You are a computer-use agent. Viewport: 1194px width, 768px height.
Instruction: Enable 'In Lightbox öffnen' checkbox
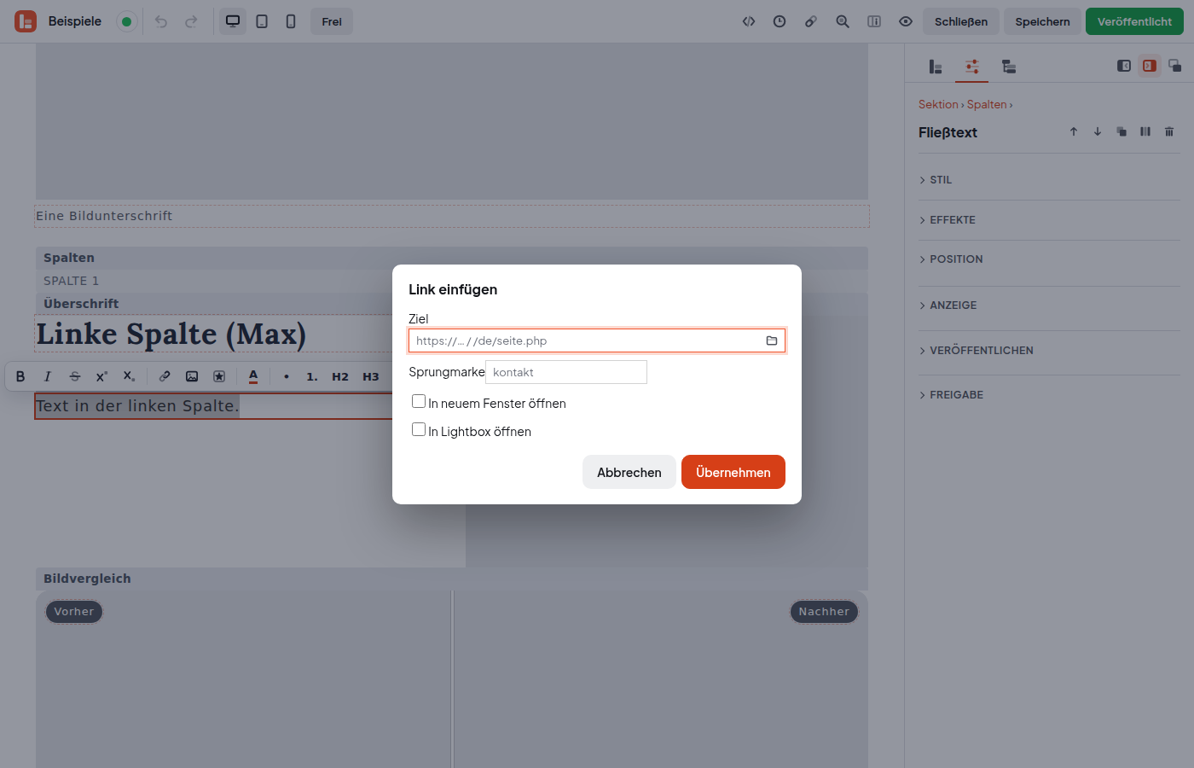419,429
